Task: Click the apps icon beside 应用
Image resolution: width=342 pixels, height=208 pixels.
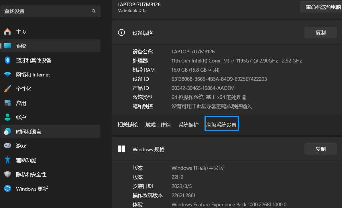Action: [x=7, y=103]
